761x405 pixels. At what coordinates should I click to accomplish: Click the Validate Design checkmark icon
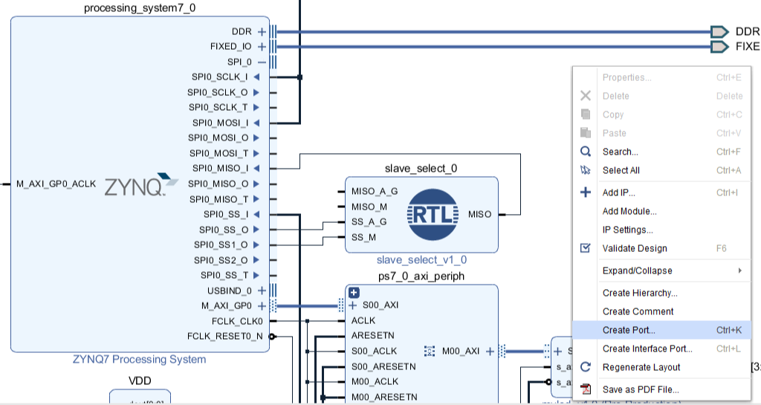point(586,248)
